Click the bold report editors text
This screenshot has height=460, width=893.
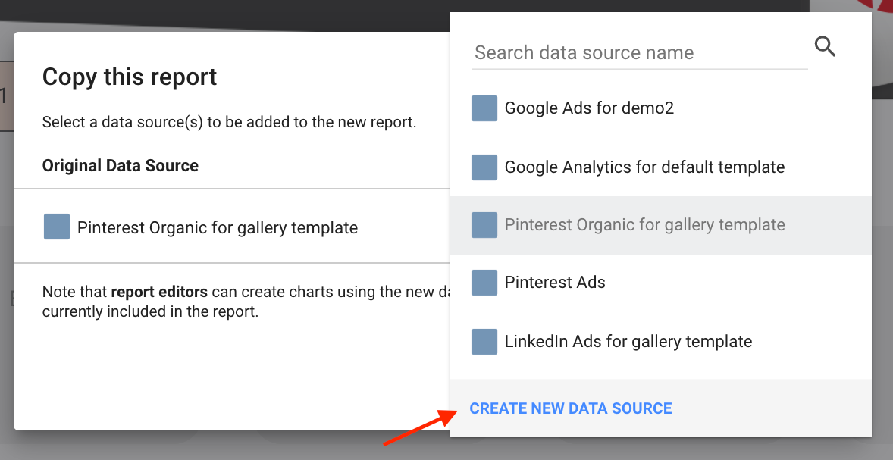point(160,292)
